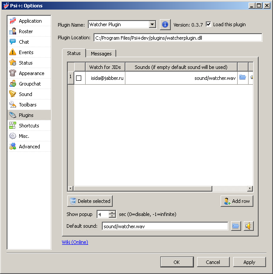Click the Default sound text field
The height and width of the screenshot is (274, 273).
tap(165, 226)
